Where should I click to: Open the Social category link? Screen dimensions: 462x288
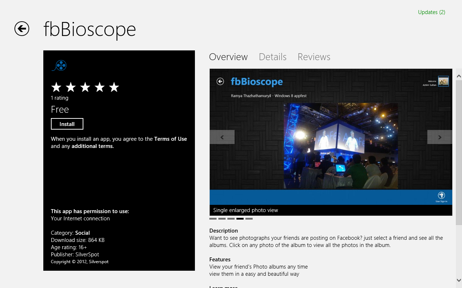[83, 233]
